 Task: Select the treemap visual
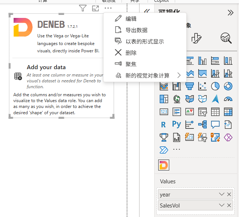(164, 99)
